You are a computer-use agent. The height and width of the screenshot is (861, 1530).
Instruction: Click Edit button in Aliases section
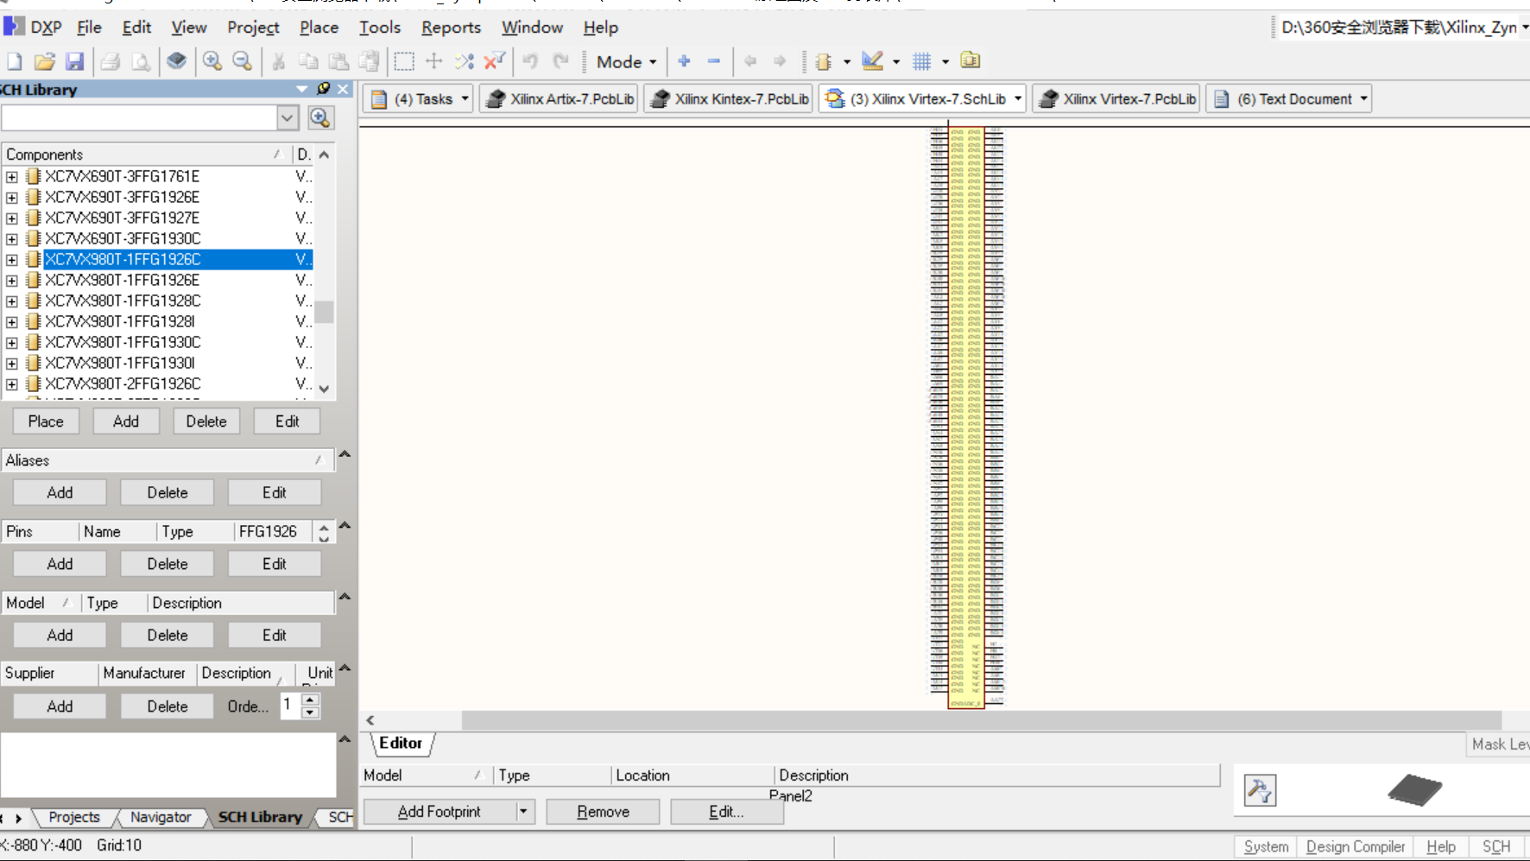click(x=275, y=492)
